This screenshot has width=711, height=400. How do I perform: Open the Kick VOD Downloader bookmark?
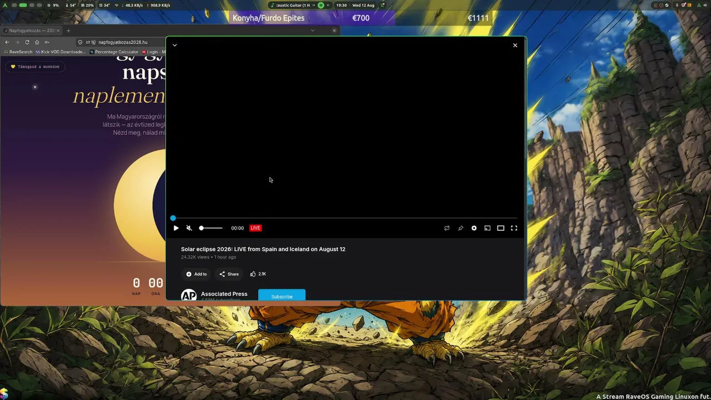(x=61, y=52)
